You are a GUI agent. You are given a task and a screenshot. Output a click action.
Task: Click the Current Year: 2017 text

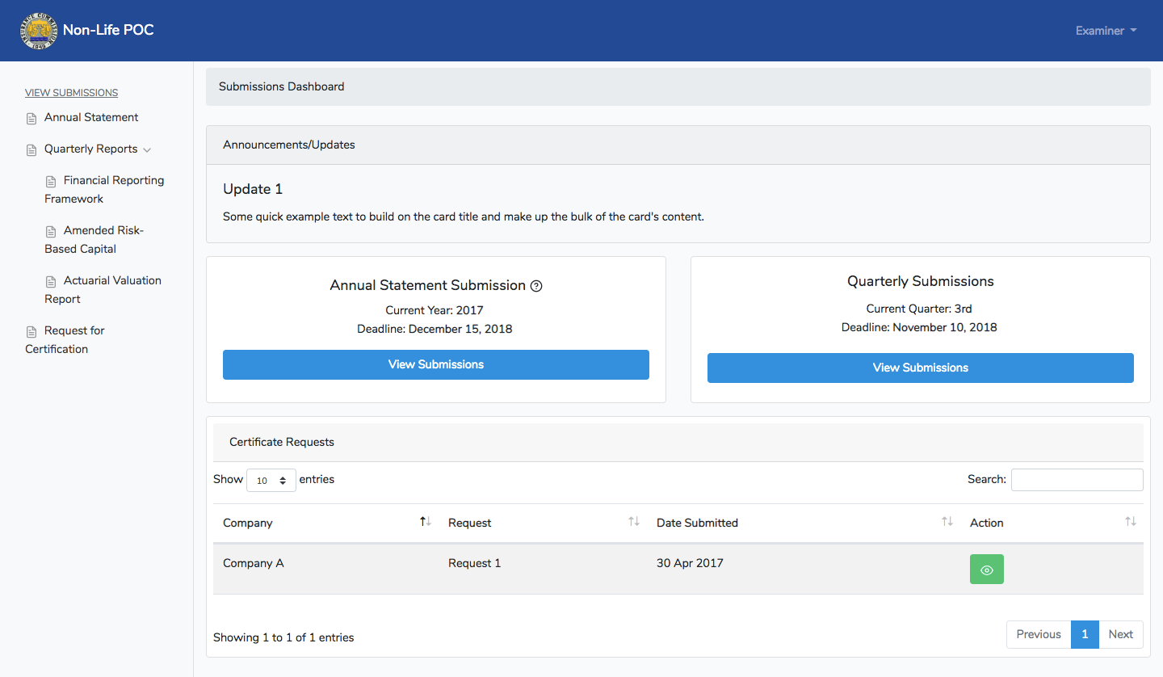(435, 310)
